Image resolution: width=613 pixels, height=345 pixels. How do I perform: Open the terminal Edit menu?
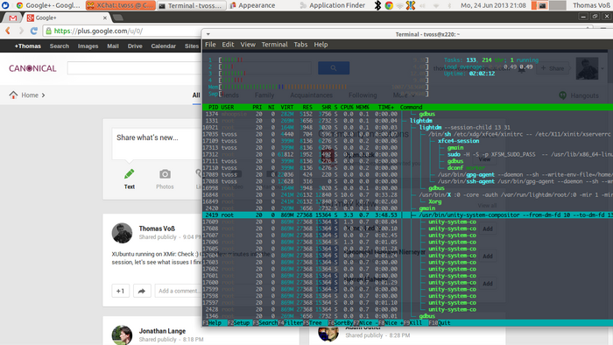[x=228, y=45]
